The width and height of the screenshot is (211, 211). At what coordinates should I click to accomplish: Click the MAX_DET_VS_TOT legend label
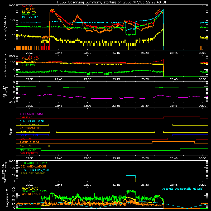(33, 194)
